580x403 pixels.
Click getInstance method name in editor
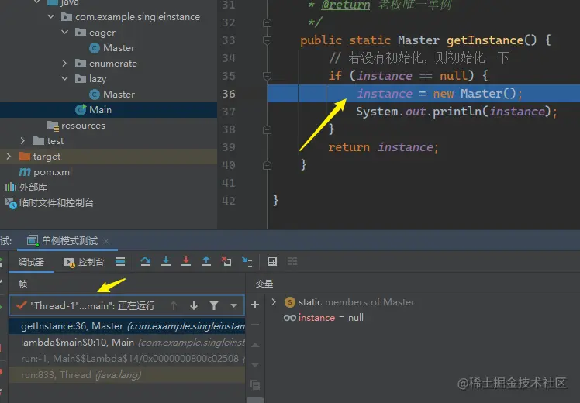[485, 40]
